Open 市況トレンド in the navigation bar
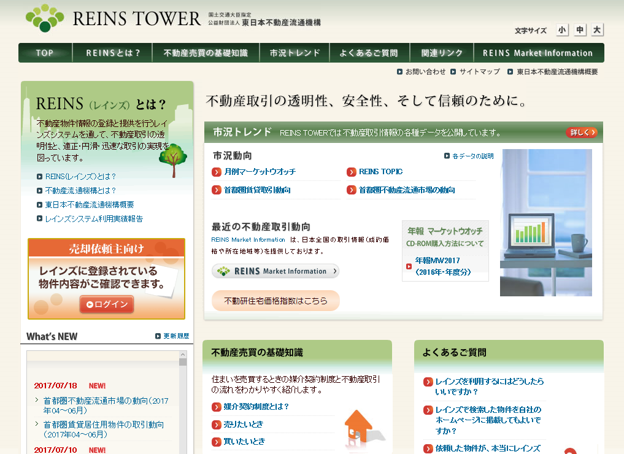624x454 pixels. point(295,53)
